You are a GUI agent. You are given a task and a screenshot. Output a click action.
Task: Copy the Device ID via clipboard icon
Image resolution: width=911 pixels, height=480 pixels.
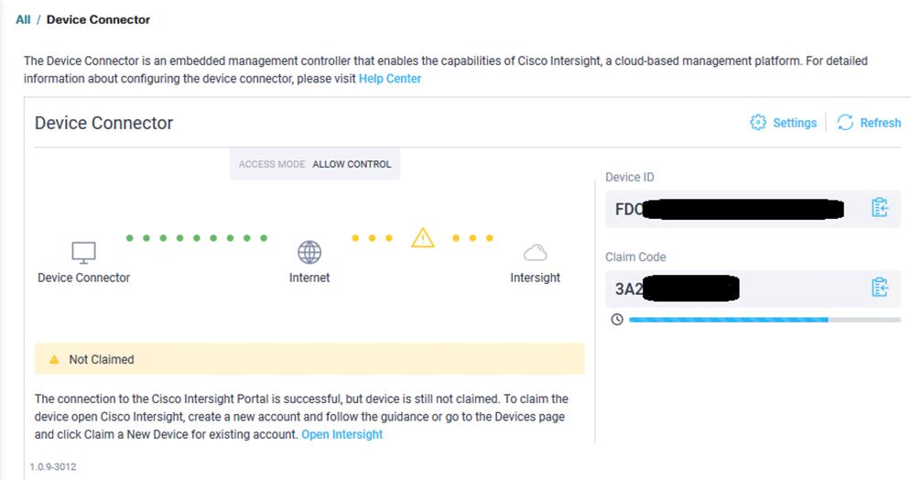pos(880,207)
